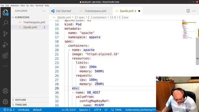
Task: Click the minikube context in status bar
Action: pos(24,110)
